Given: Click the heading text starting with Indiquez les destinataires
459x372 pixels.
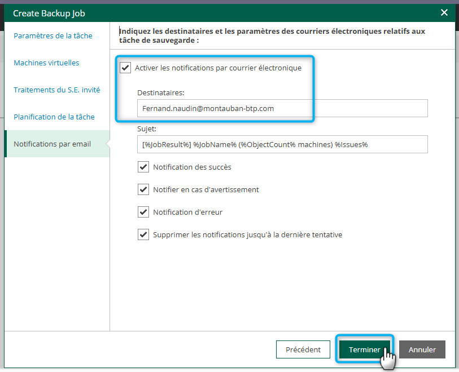Looking at the screenshot, I should click(272, 36).
